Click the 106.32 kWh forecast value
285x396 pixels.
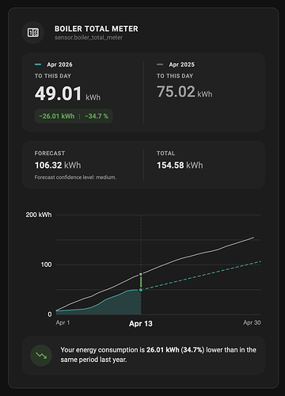click(x=58, y=166)
